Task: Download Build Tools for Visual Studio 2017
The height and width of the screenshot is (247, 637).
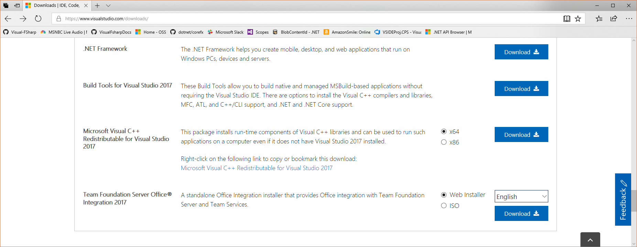Action: point(521,89)
